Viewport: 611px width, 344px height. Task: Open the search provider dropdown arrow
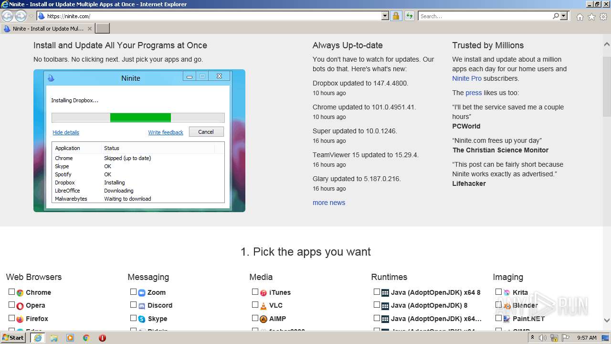click(564, 16)
